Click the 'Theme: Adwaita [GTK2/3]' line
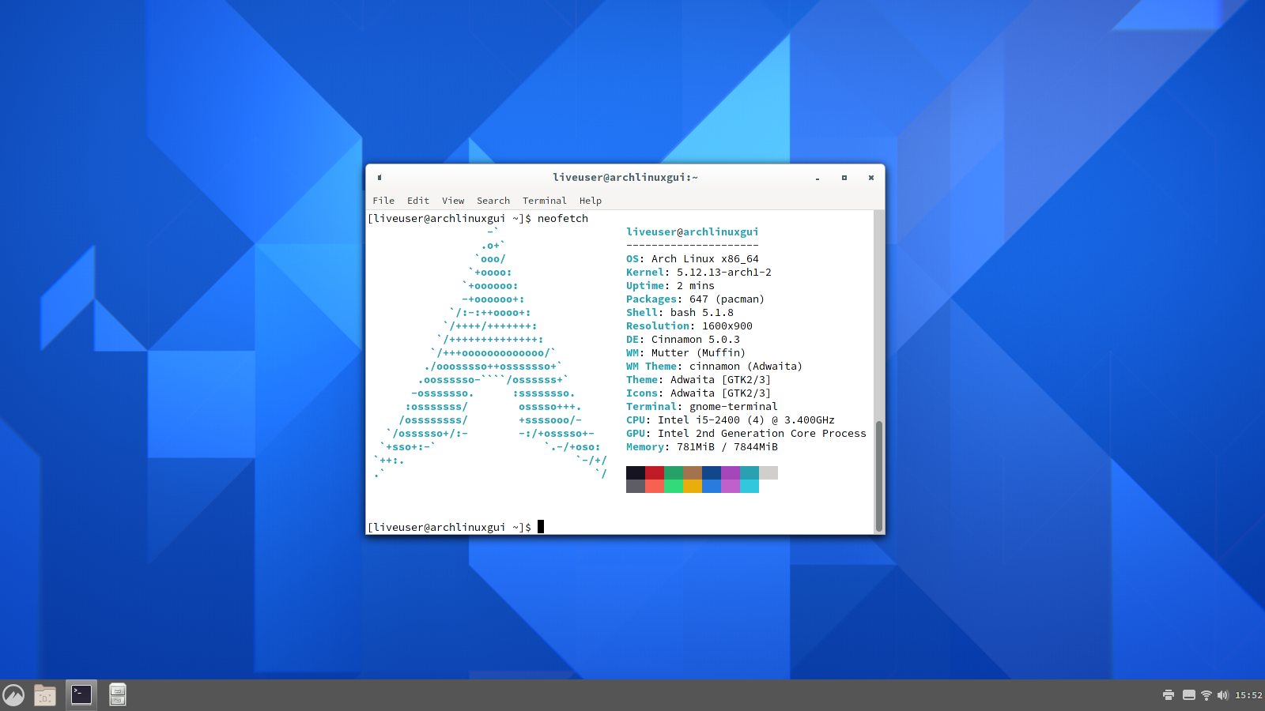This screenshot has height=711, width=1265. (699, 380)
